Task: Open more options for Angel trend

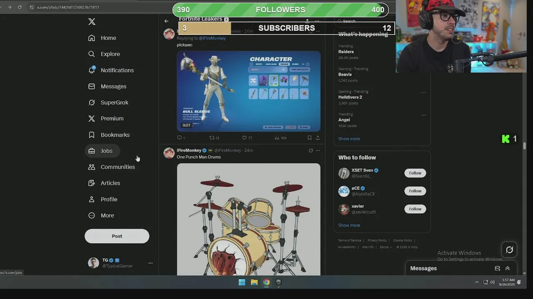Action: point(423,115)
